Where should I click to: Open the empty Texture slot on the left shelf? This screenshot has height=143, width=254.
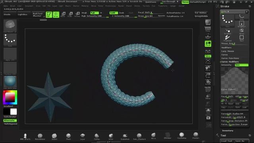[10, 68]
